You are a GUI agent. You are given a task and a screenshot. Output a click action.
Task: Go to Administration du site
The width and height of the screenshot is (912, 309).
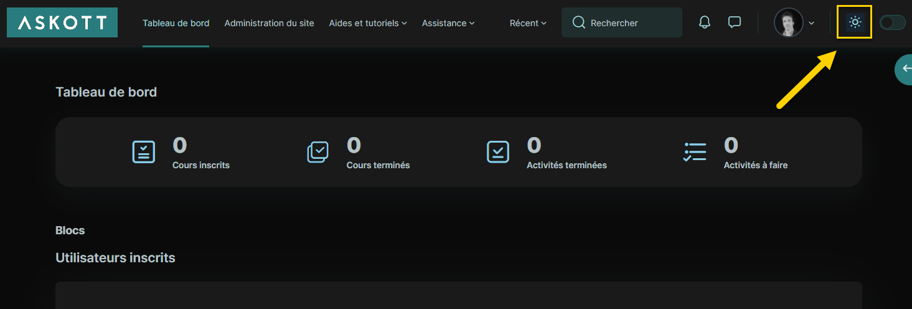point(269,23)
